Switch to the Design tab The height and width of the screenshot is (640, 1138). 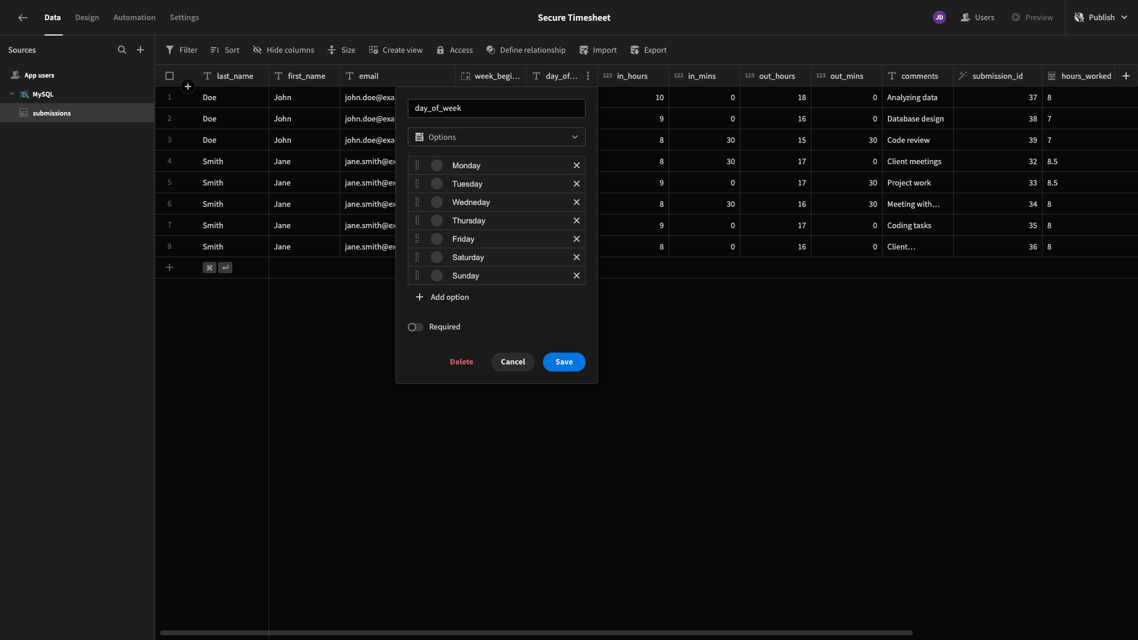pos(87,18)
